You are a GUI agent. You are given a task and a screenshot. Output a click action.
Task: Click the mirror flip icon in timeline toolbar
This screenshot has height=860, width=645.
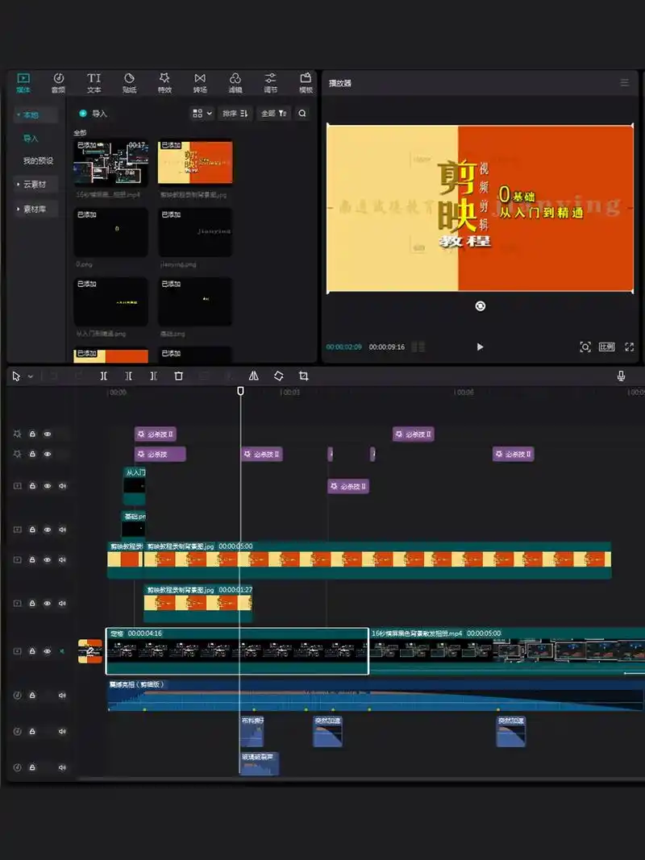(x=253, y=376)
